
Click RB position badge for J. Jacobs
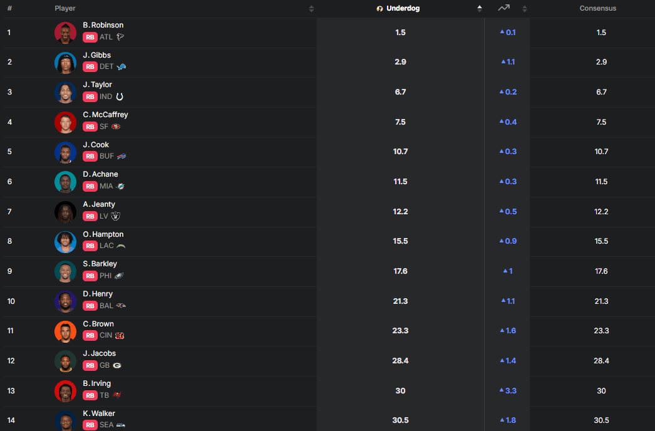click(90, 365)
